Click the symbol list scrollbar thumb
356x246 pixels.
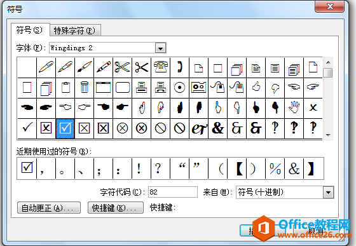(x=328, y=73)
